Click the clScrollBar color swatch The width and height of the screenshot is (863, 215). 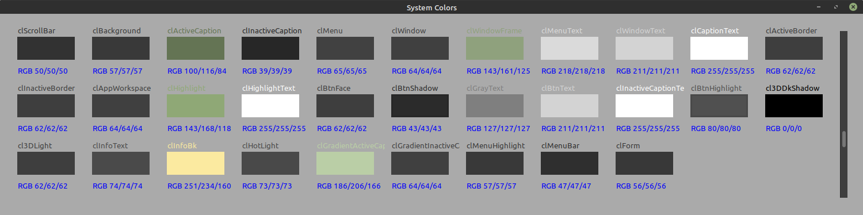(x=46, y=48)
